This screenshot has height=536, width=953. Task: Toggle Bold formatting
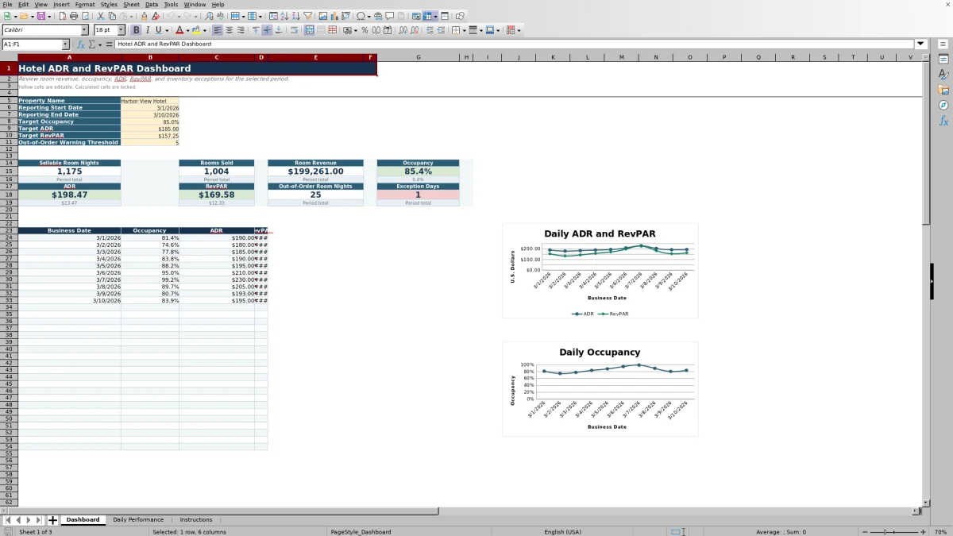tap(136, 30)
